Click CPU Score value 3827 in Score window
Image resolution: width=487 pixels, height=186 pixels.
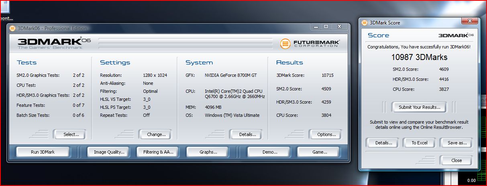click(x=444, y=89)
